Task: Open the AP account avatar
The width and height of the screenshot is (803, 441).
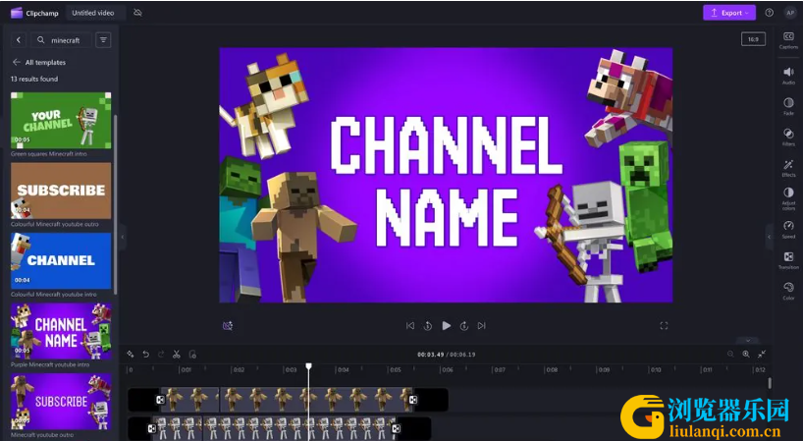Action: pyautogui.click(x=790, y=13)
